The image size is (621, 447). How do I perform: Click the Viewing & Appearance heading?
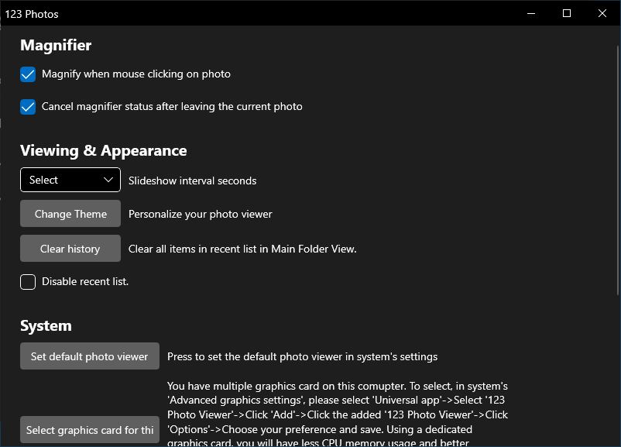[103, 150]
